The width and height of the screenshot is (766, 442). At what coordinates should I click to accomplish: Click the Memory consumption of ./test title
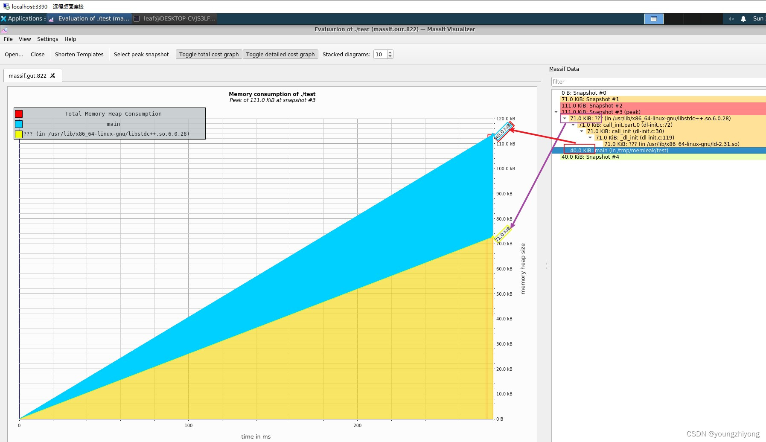click(x=272, y=94)
